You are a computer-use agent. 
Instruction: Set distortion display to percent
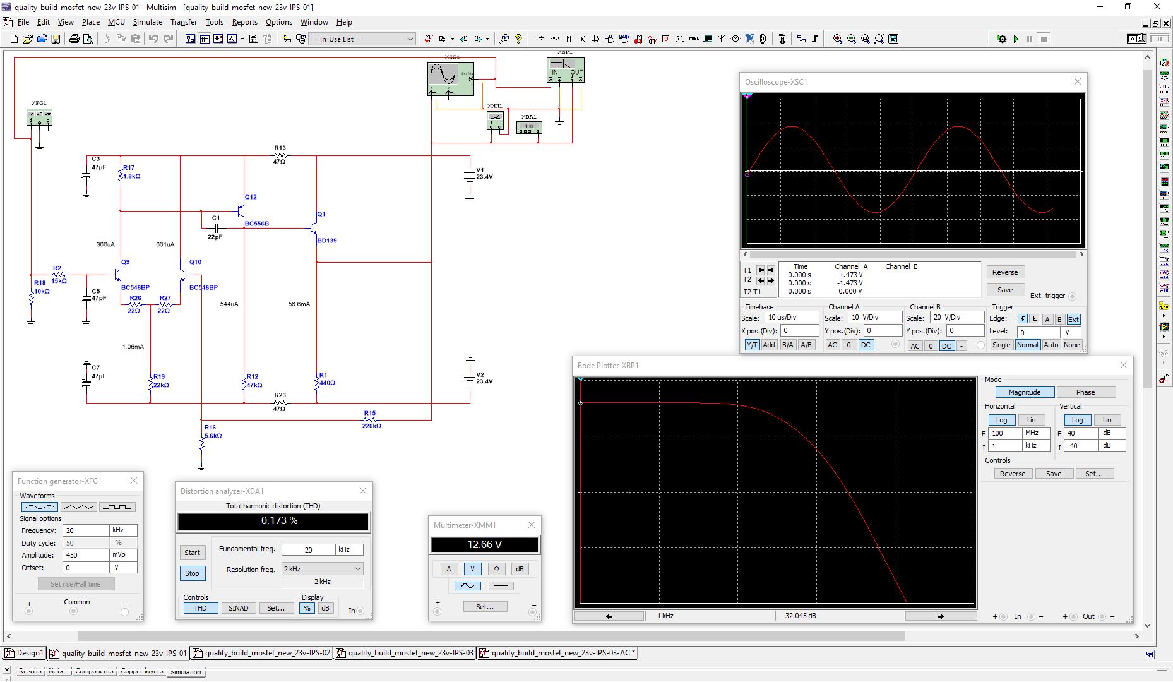(307, 608)
